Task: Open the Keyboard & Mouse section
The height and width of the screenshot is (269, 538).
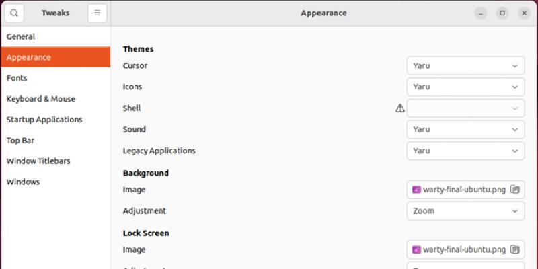Action: (x=41, y=99)
